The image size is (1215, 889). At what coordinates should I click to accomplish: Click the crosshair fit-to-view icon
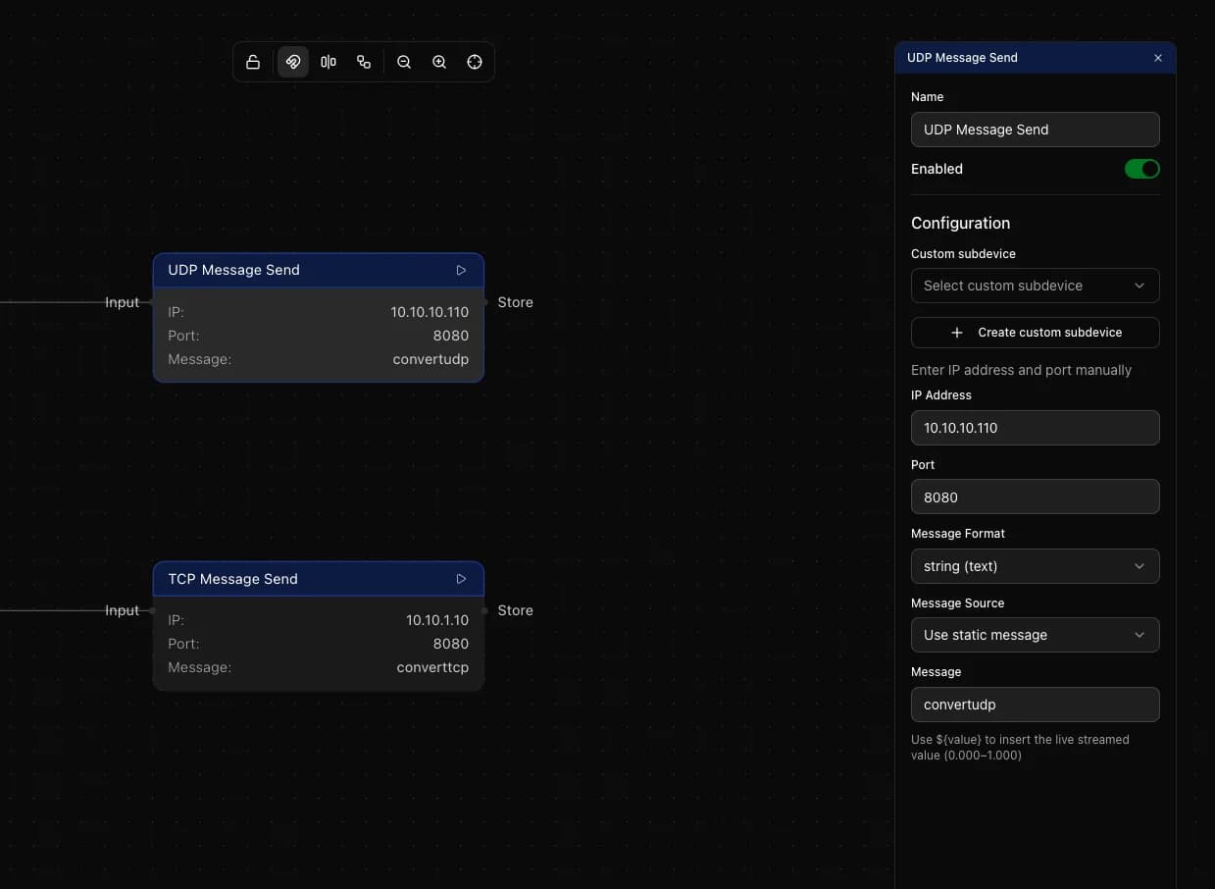click(x=475, y=62)
